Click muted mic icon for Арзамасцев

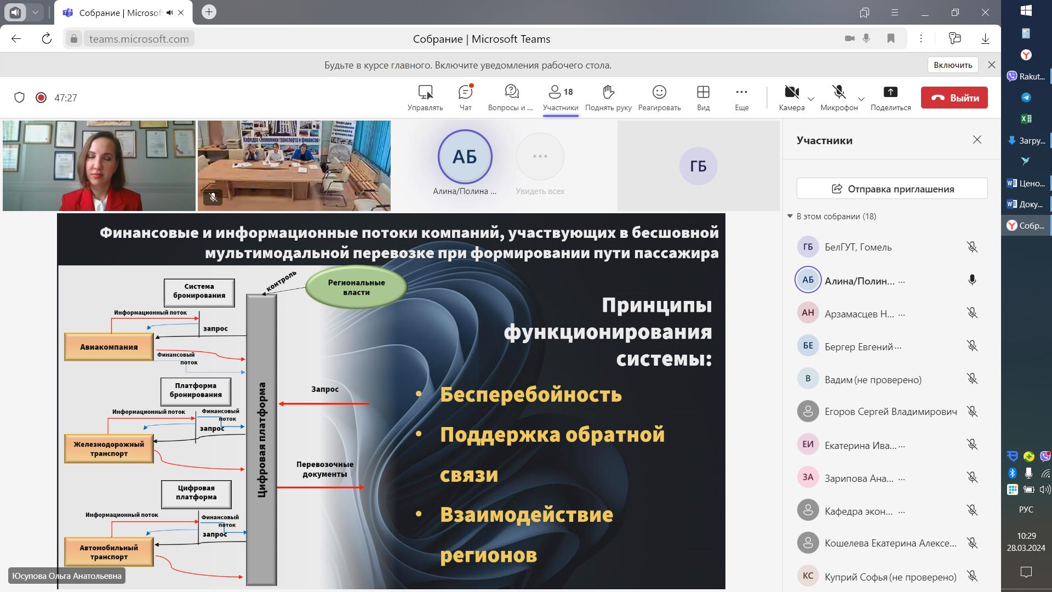pyautogui.click(x=972, y=313)
